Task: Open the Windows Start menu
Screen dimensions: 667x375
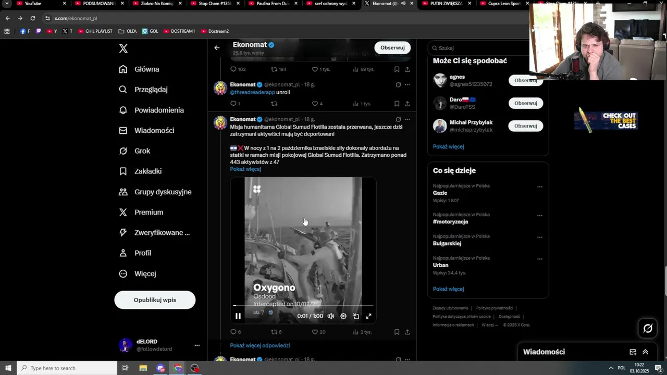Action: pyautogui.click(x=8, y=368)
